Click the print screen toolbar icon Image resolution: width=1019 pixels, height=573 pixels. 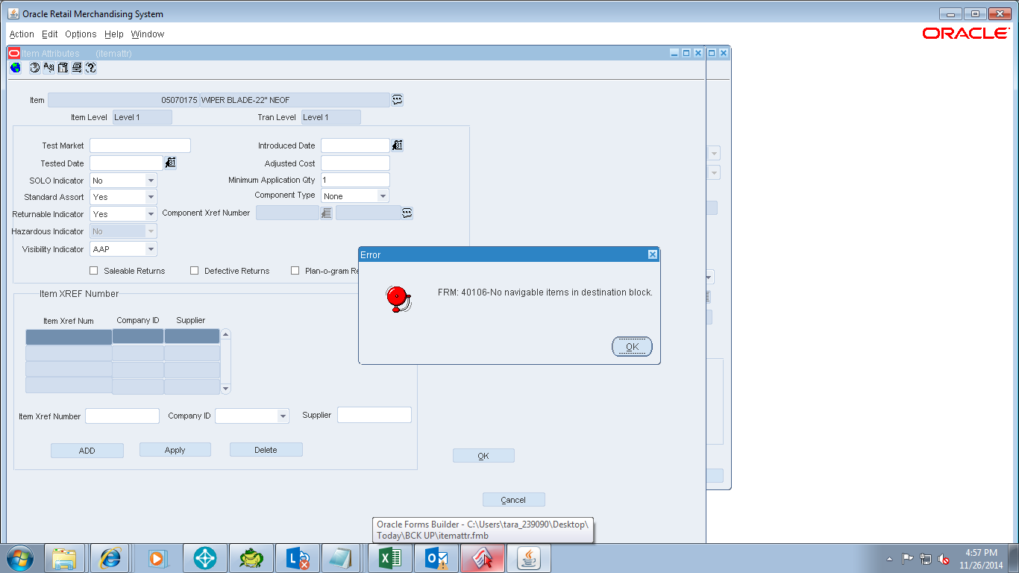[x=76, y=68]
